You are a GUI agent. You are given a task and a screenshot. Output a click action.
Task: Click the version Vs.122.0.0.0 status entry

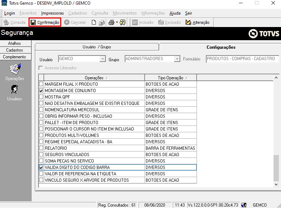pyautogui.click(x=213, y=205)
